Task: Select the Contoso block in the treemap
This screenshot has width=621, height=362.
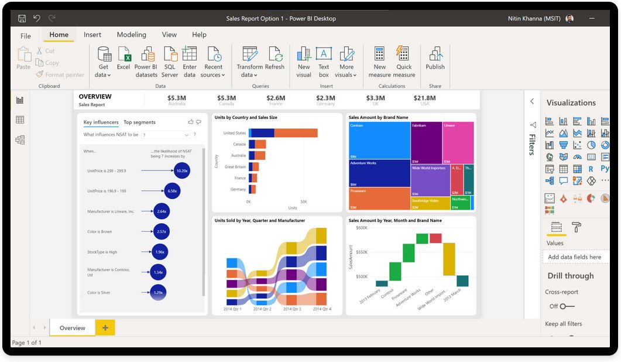Action: pos(379,141)
